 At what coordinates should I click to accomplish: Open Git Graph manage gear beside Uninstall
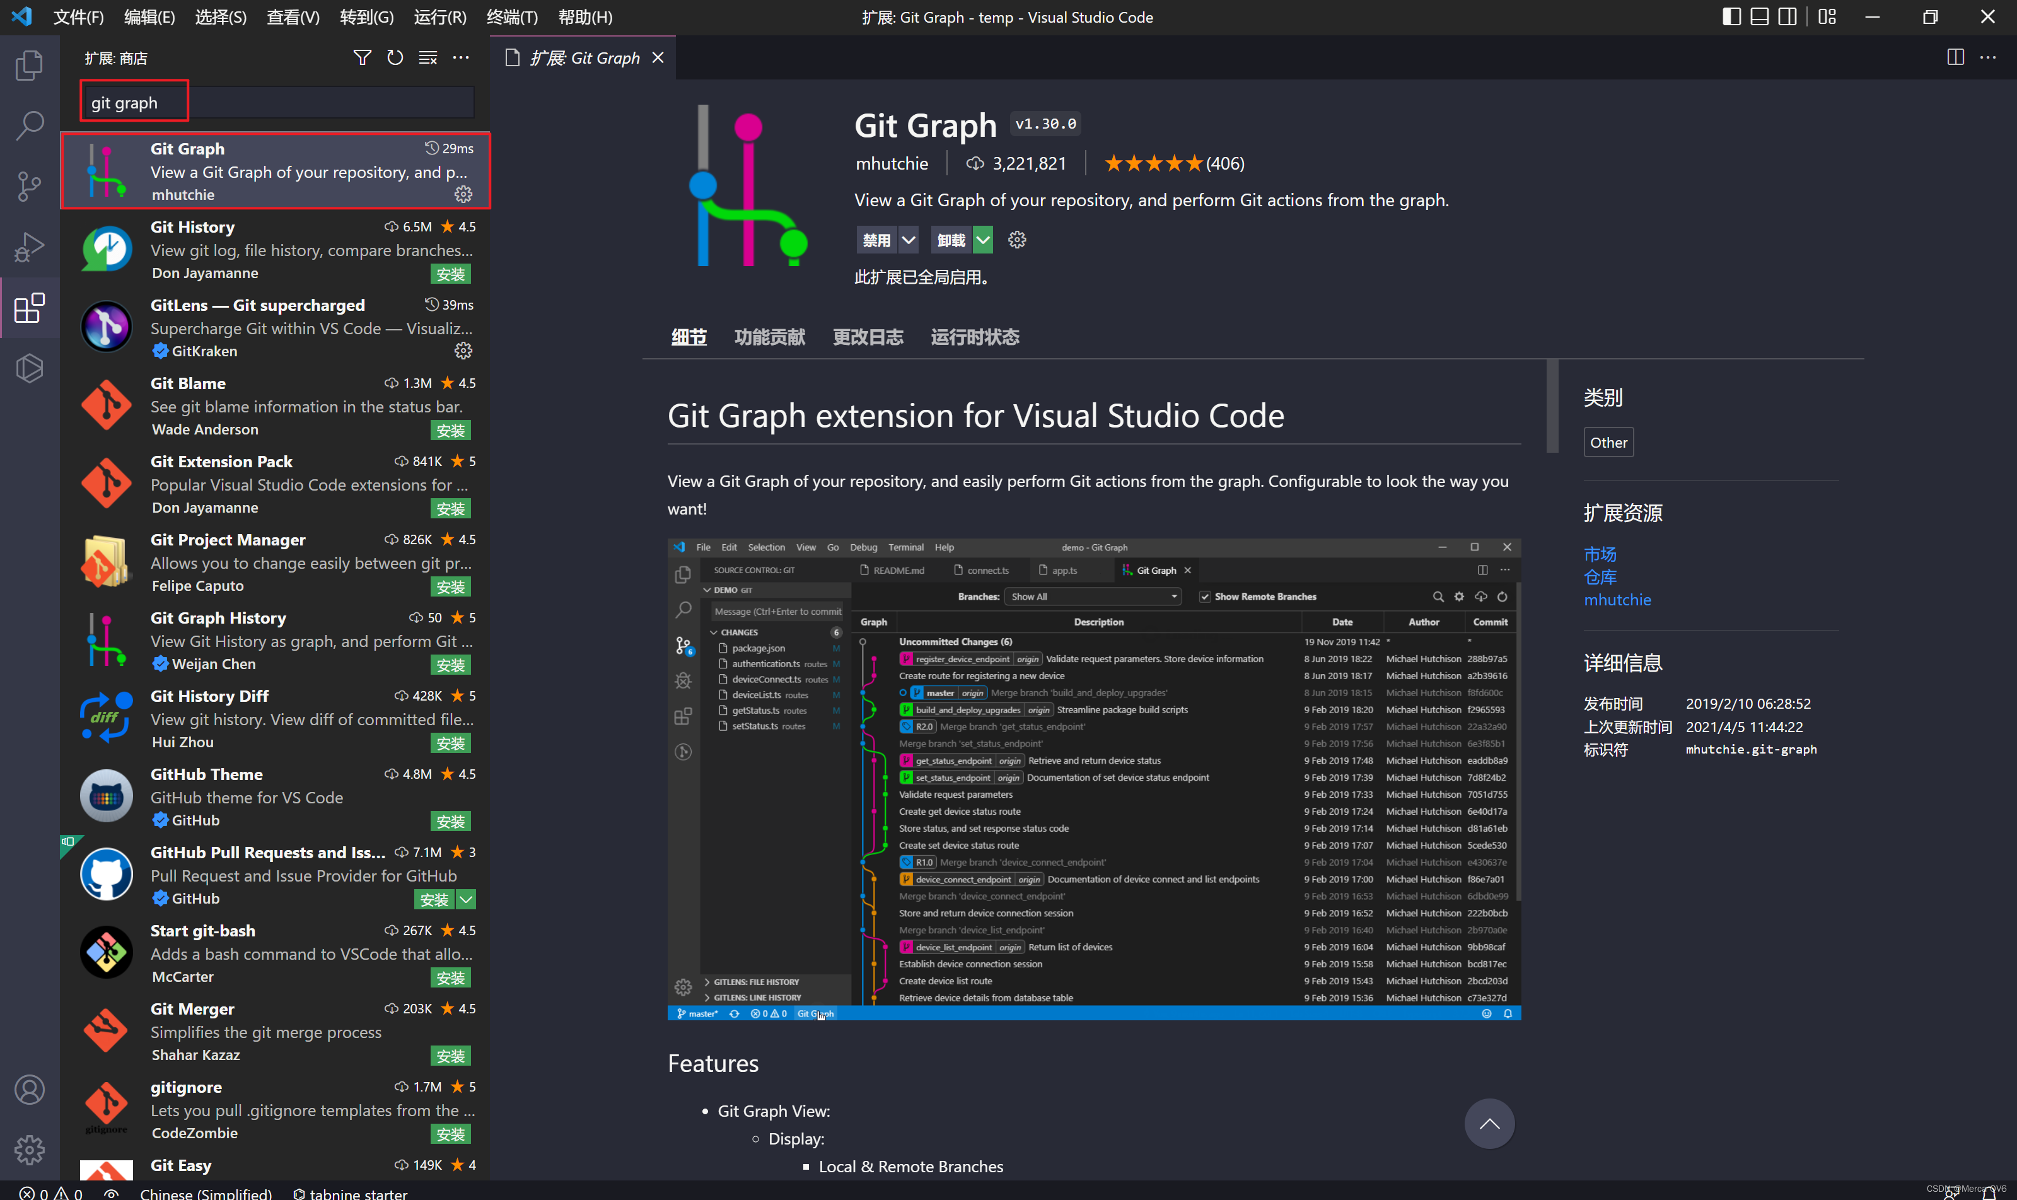[1017, 240]
